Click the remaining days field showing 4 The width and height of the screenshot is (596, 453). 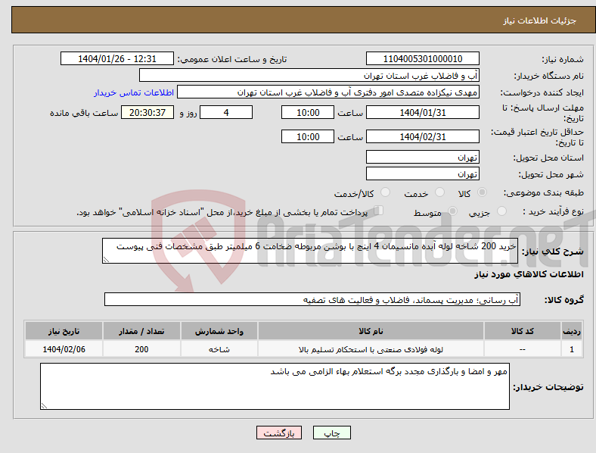(226, 113)
